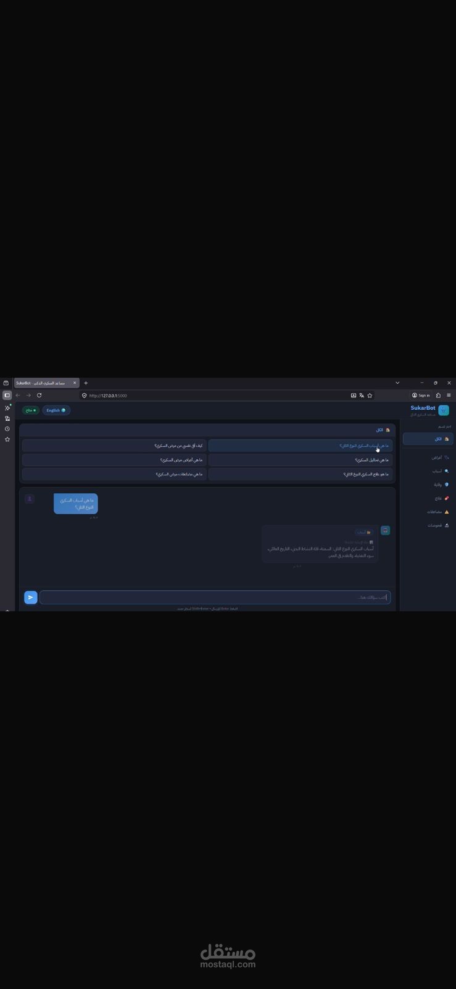Click suggestion ما هي أسباب السكري النوع الثاني؟

301,446
